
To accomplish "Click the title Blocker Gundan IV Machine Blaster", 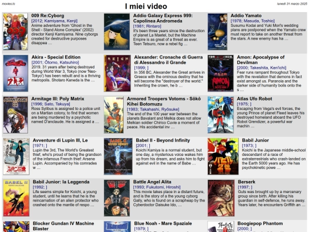I will (64, 226).
